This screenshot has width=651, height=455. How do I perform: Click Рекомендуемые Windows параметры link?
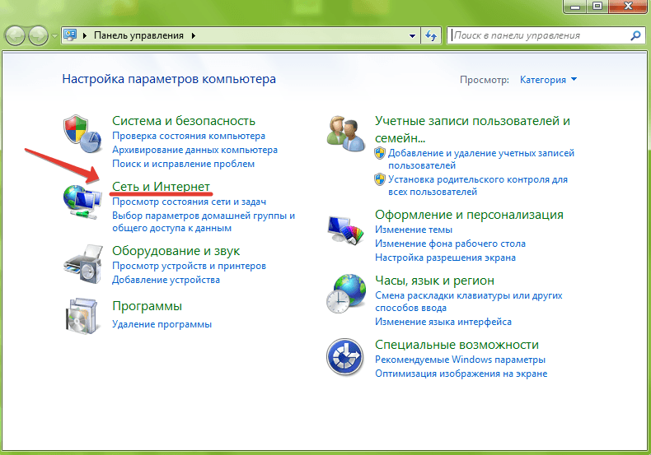[460, 360]
